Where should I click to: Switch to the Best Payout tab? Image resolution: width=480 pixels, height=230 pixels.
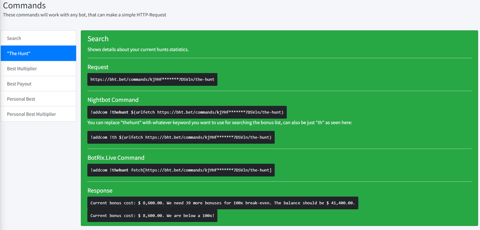(x=38, y=84)
